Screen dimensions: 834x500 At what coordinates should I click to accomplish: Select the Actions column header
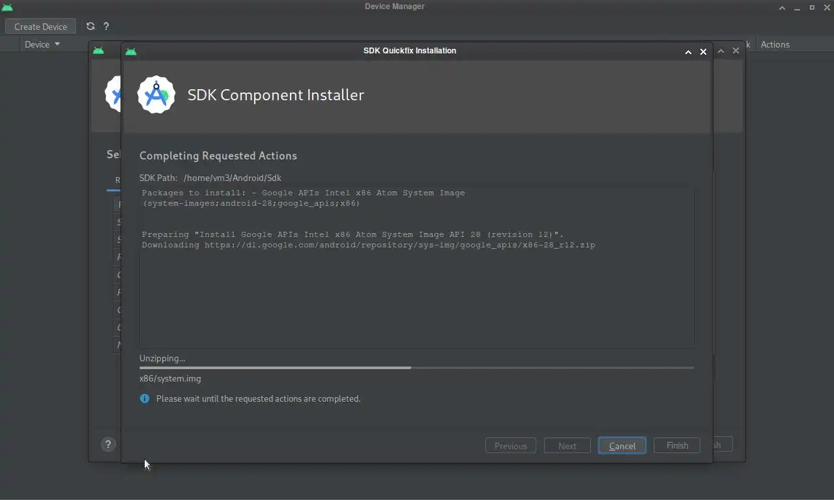(x=775, y=44)
